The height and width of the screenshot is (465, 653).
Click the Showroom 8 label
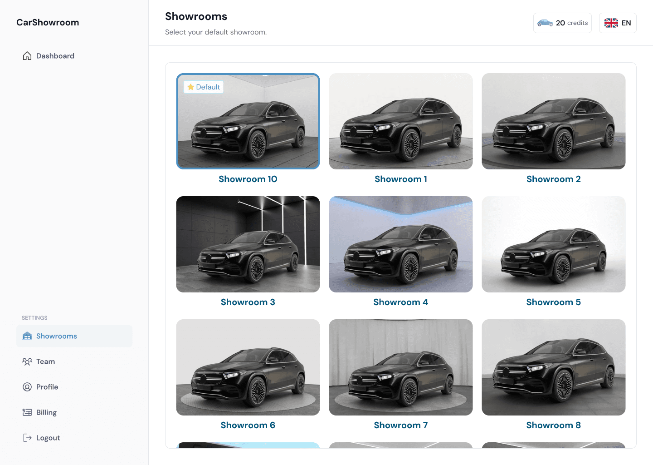554,425
